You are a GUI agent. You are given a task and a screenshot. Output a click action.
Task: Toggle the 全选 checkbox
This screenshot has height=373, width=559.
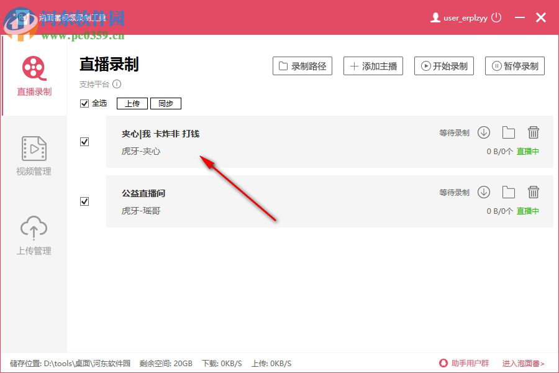(84, 103)
